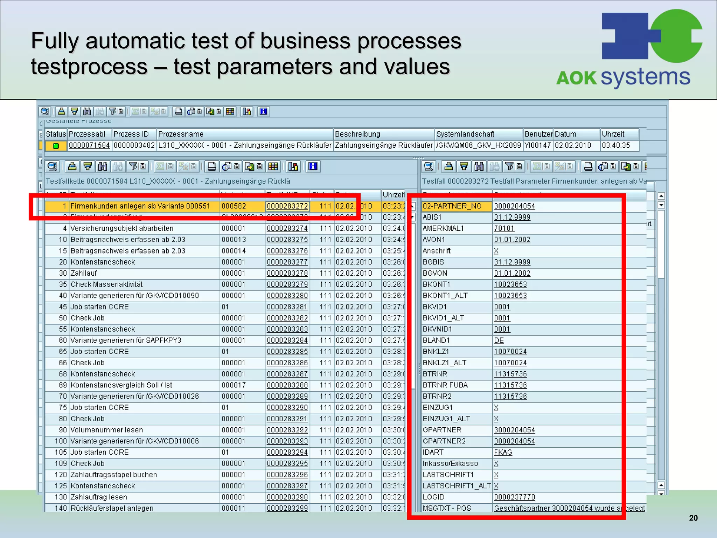Viewport: 717px width, 538px height.
Task: Click Print icon in Testfallkette toolbar
Action: (212, 166)
